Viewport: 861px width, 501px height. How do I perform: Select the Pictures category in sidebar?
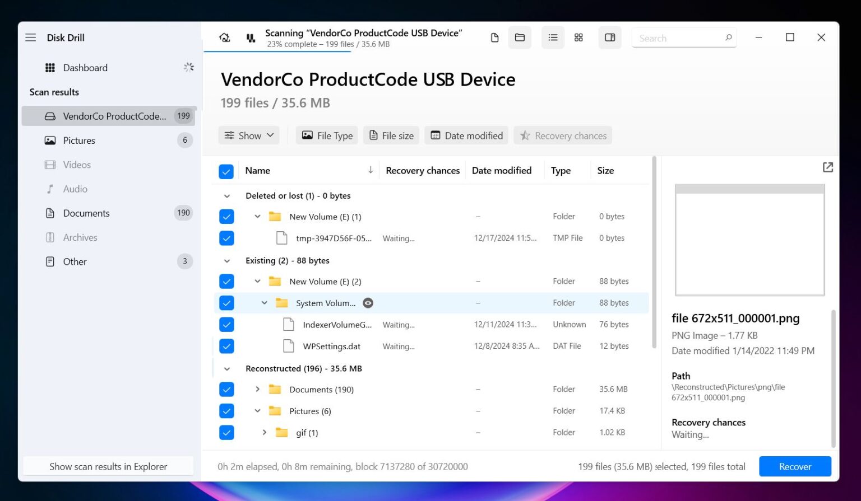click(79, 140)
